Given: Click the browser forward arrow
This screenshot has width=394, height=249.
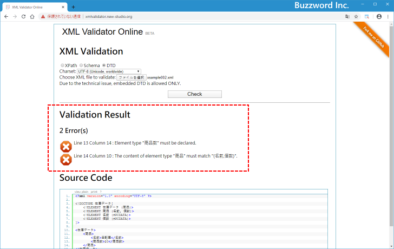Looking at the screenshot, I should [x=15, y=17].
